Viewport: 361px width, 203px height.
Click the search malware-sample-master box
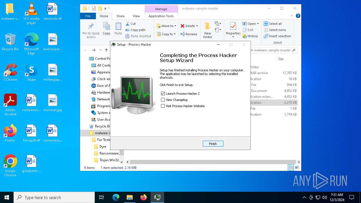[274, 50]
